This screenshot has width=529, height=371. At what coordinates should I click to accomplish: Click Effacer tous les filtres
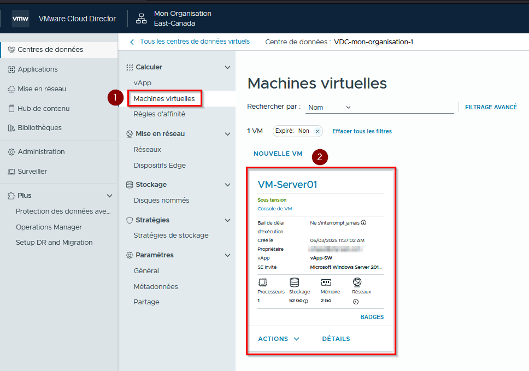click(362, 131)
